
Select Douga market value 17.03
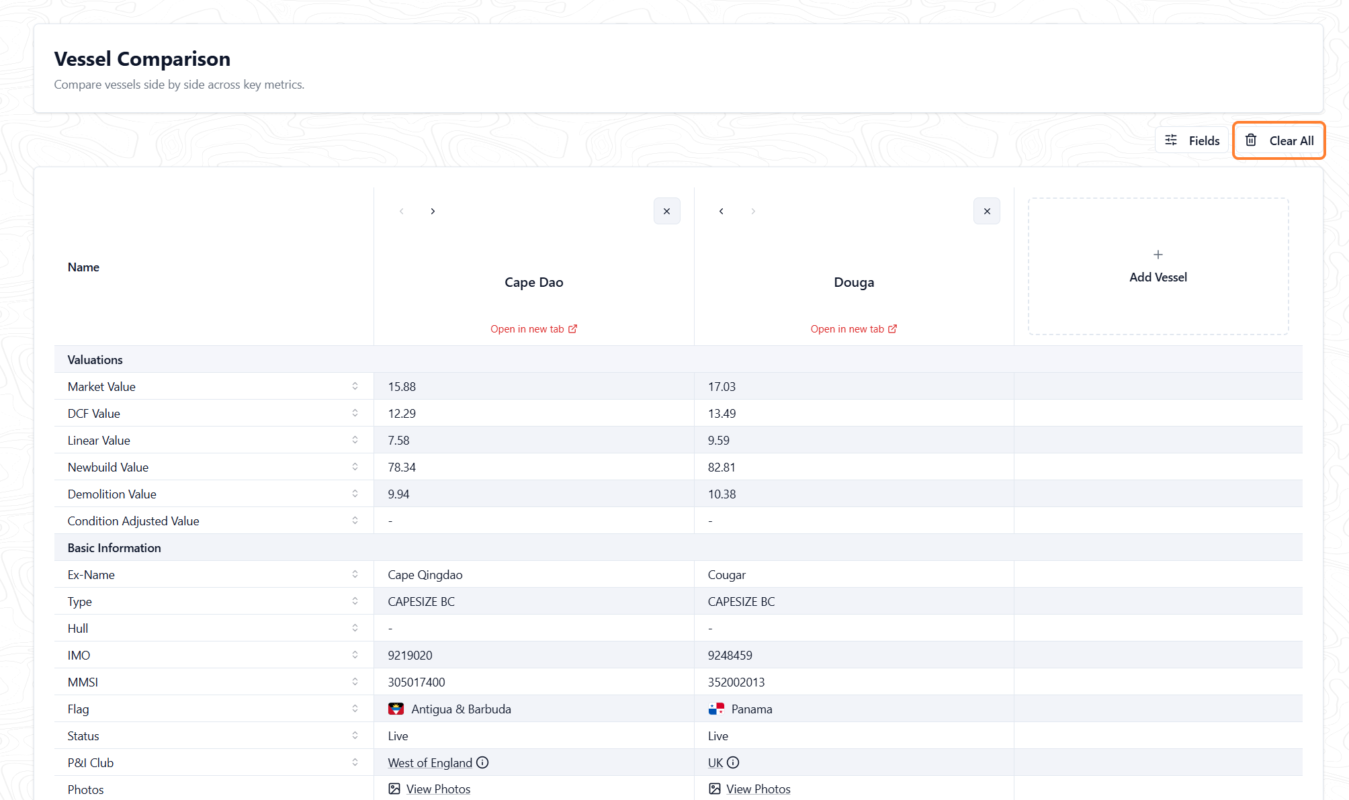click(x=722, y=386)
